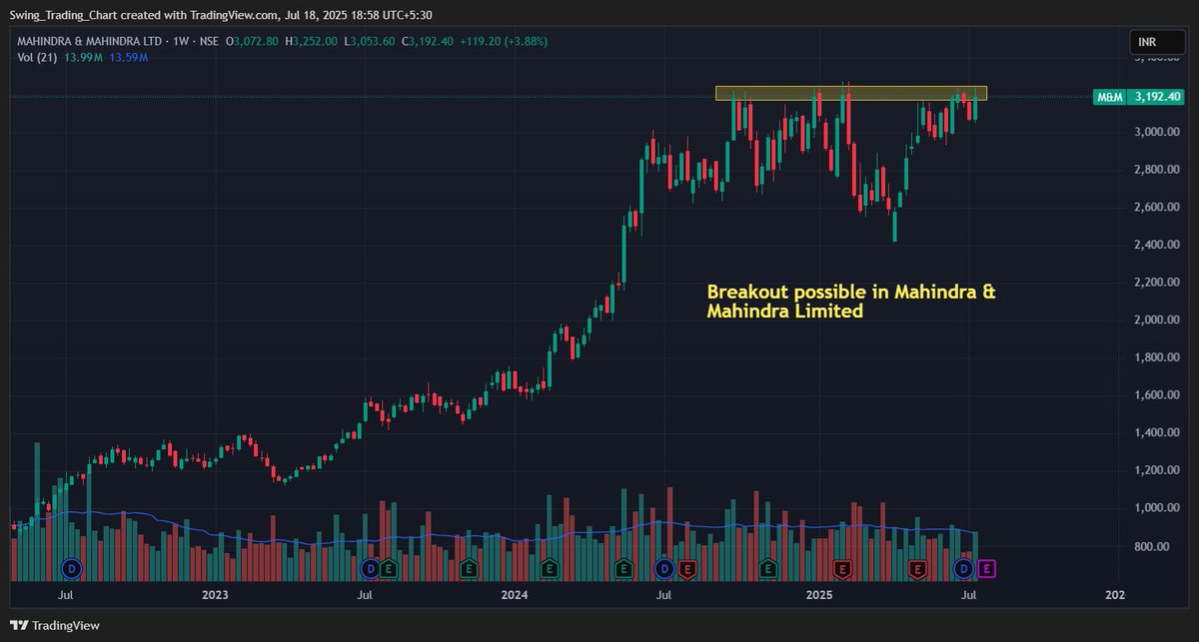
Task: Click the dividend D marker at Jul 2024
Action: [663, 568]
